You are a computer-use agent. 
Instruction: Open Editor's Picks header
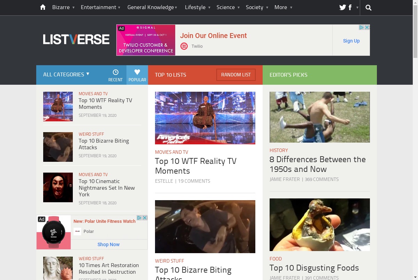point(288,75)
